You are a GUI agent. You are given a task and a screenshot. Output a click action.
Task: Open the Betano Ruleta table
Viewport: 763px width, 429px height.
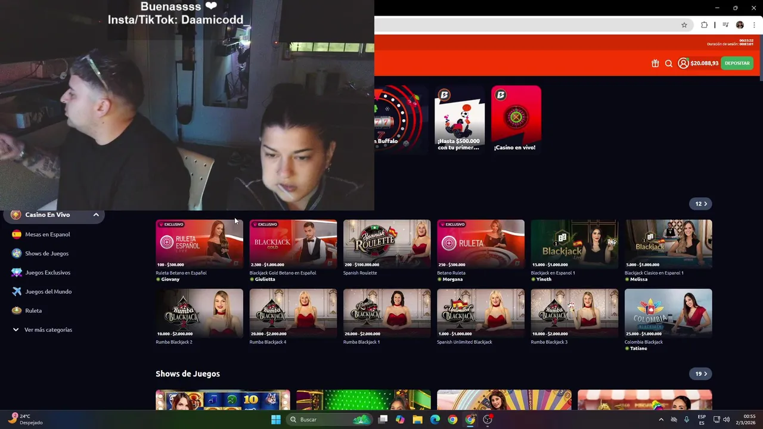480,244
